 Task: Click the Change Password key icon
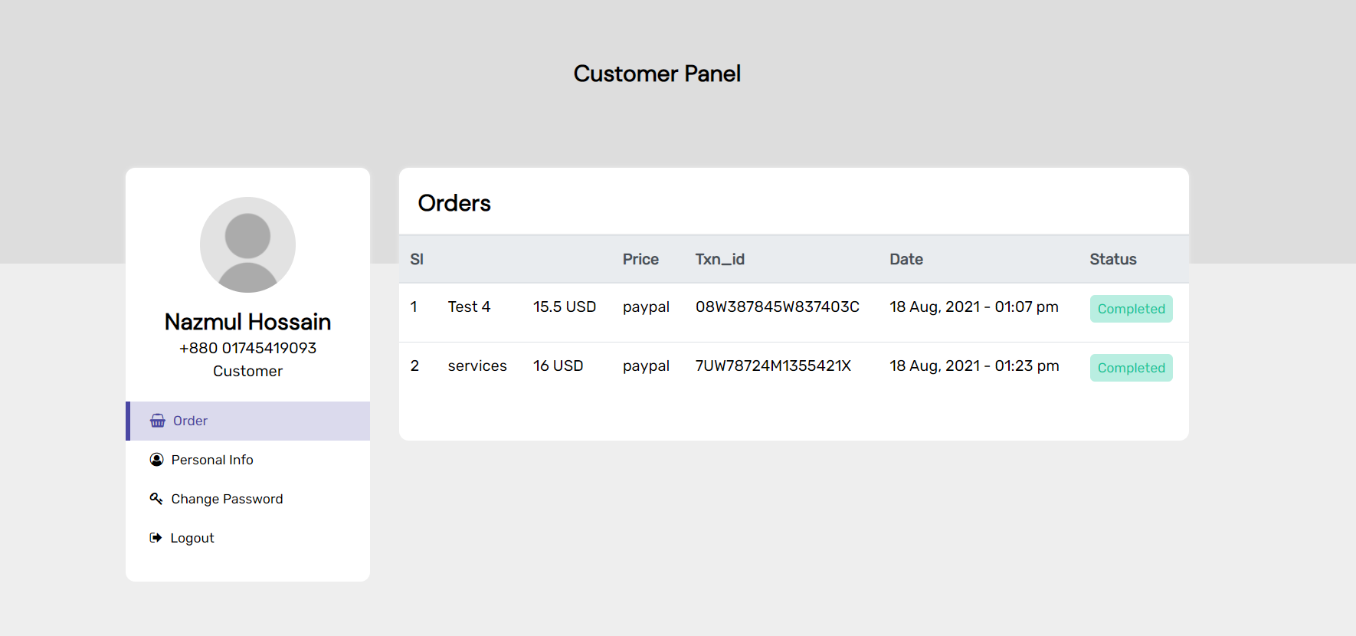[x=156, y=499]
